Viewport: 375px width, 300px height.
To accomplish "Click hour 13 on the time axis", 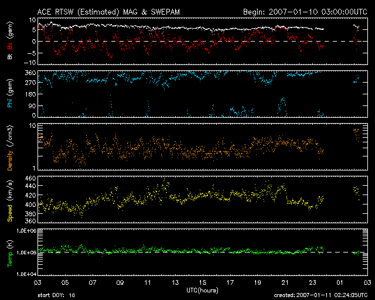I will click(175, 283).
